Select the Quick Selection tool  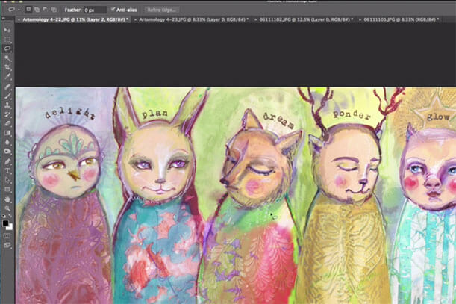pyautogui.click(x=7, y=58)
